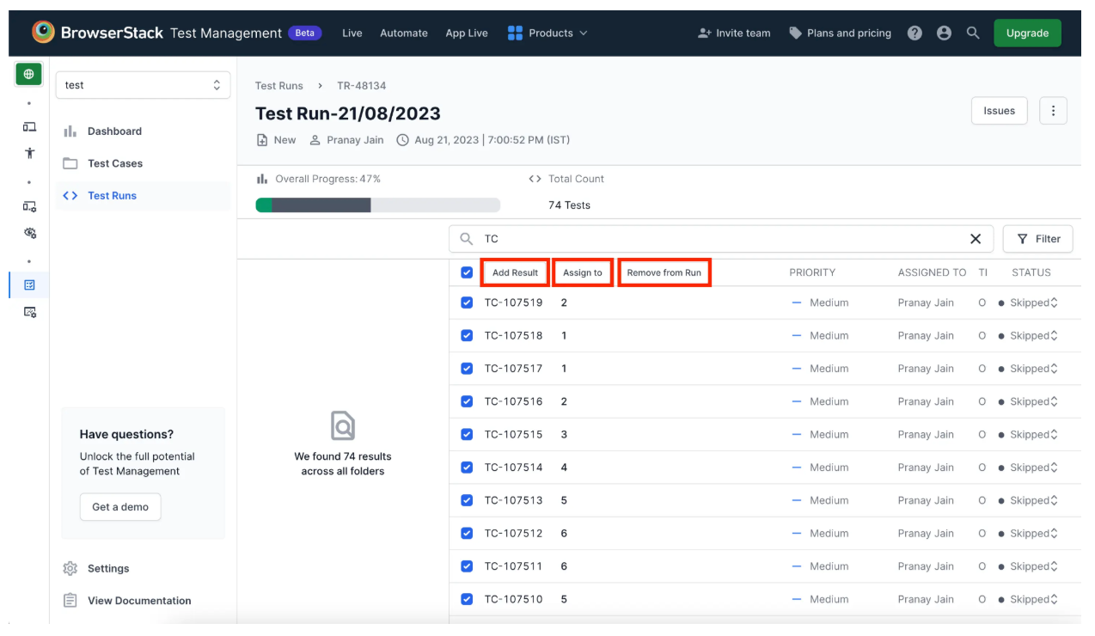Click the clock icon beside run date

[x=402, y=140]
